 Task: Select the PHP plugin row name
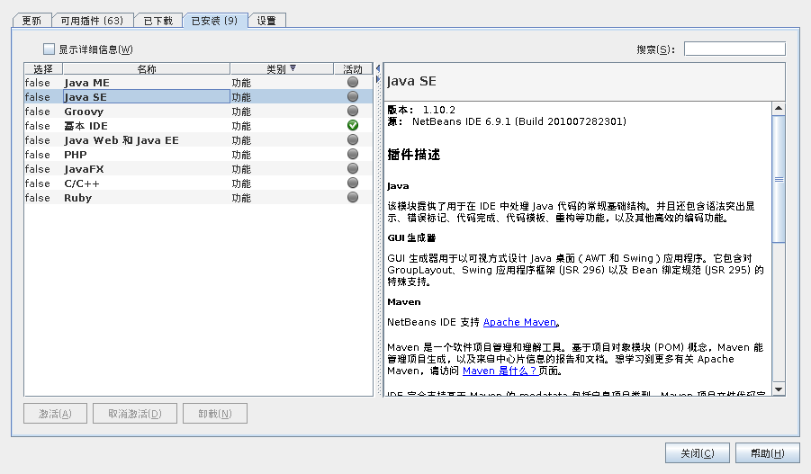click(x=76, y=155)
